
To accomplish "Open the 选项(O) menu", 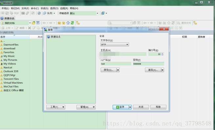I will 54,8.
